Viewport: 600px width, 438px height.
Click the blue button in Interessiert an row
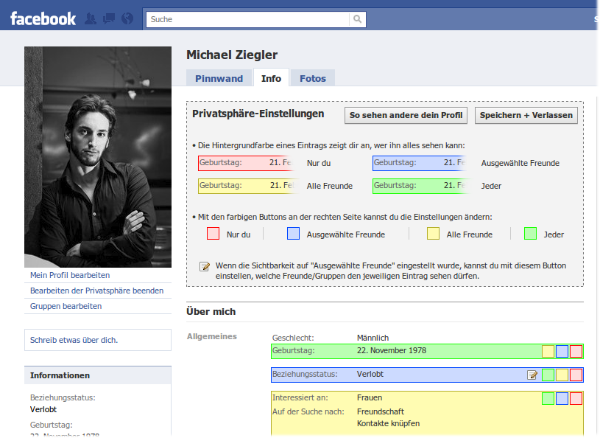pos(562,399)
